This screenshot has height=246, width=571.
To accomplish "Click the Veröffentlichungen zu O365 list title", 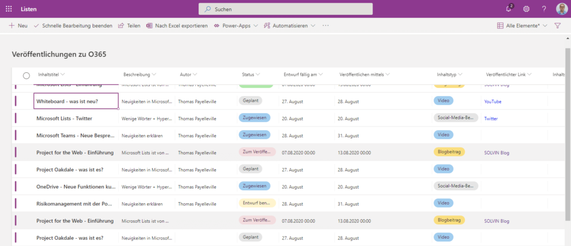I will click(x=59, y=54).
